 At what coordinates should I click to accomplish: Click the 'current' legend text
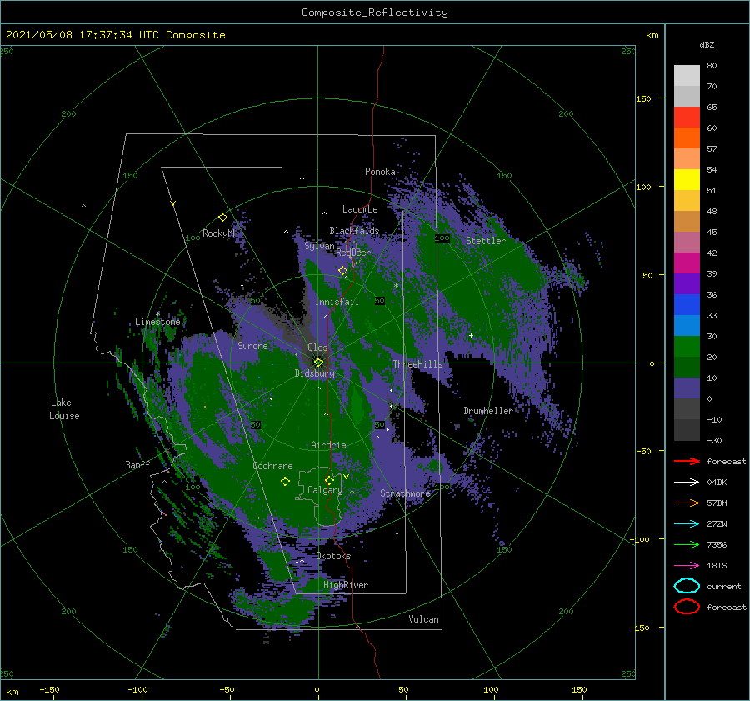click(x=724, y=586)
